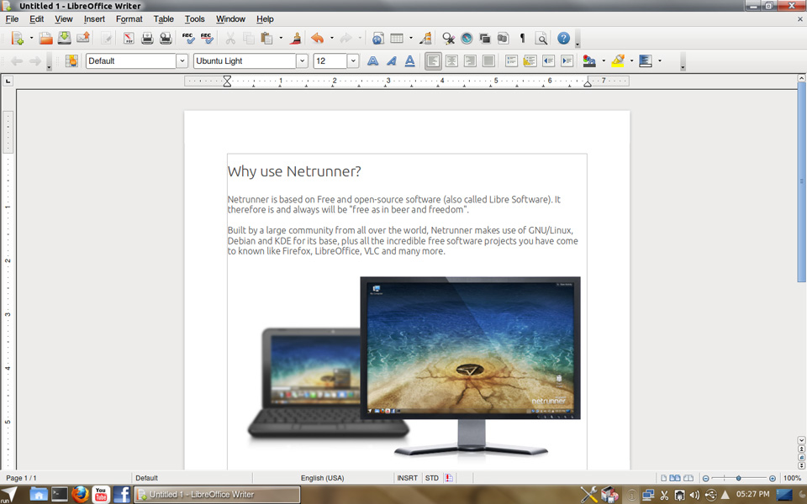The image size is (807, 504).
Task: Toggle nonprinting characters pilcrow
Action: pos(522,39)
